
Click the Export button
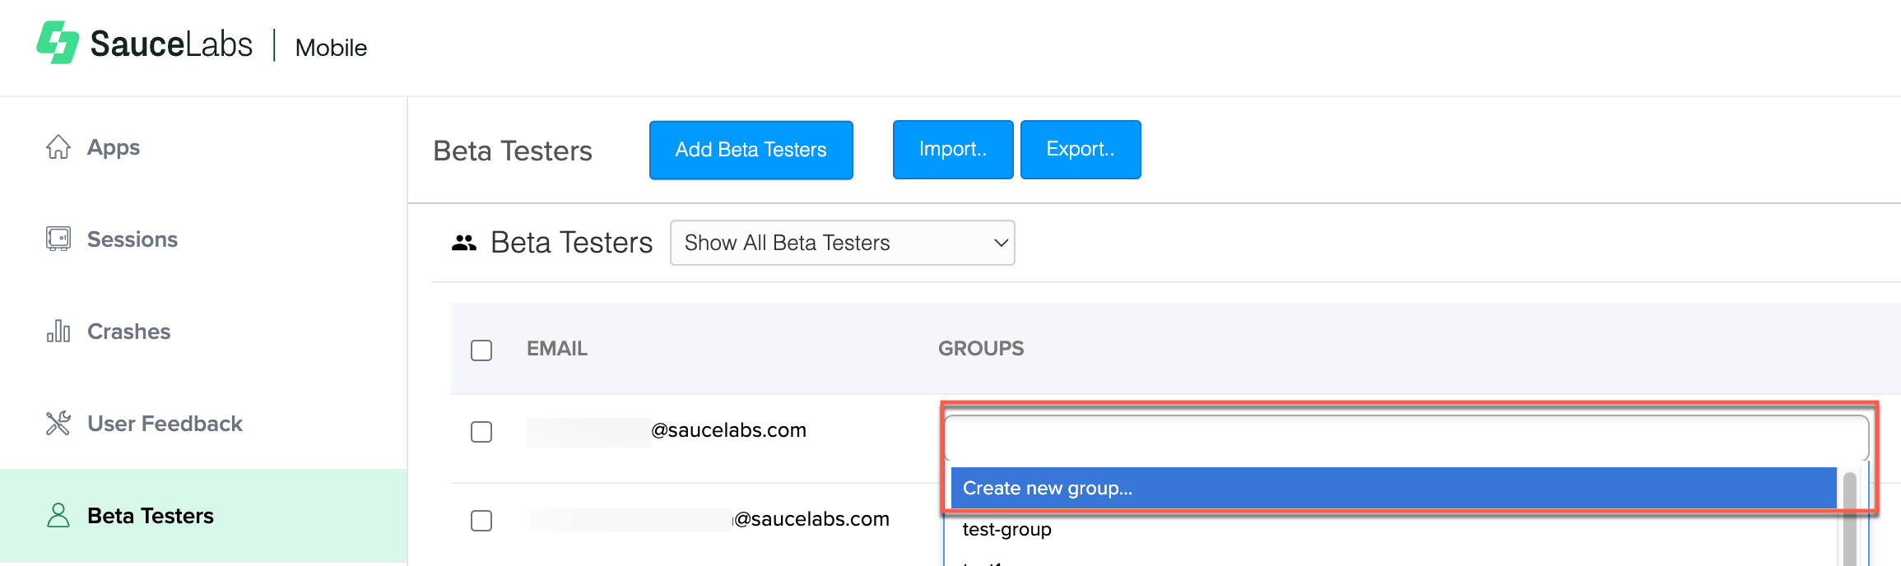[x=1081, y=149]
